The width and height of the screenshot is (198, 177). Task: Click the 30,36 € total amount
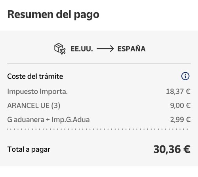coord(172,149)
